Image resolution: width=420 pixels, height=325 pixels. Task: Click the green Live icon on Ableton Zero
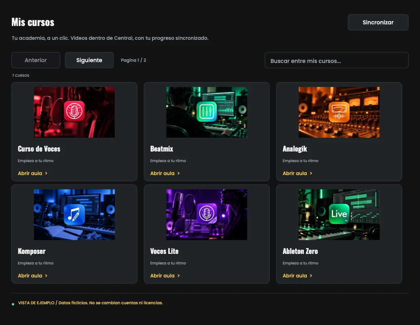click(339, 214)
